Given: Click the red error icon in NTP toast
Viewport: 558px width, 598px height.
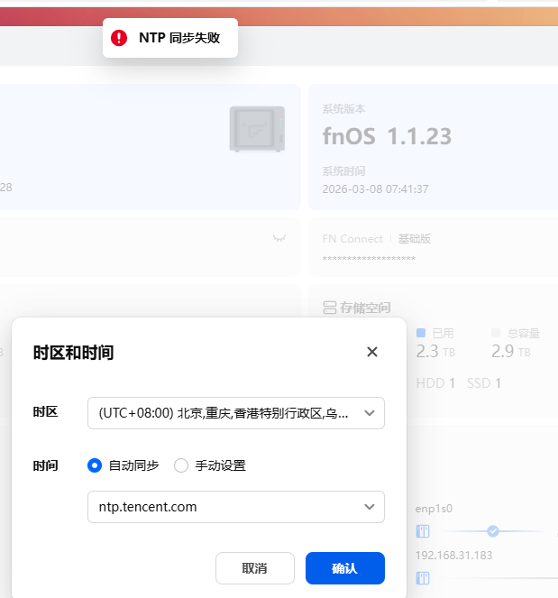Looking at the screenshot, I should (x=119, y=38).
